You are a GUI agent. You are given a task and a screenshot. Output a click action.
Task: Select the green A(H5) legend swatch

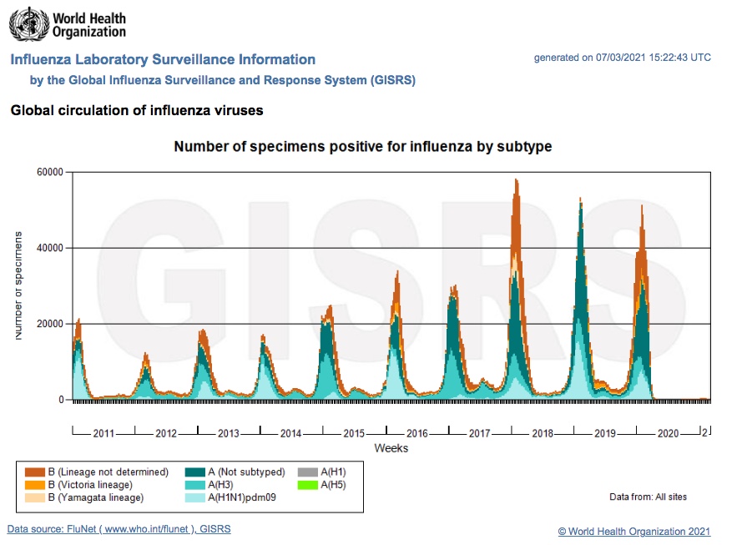coord(309,485)
